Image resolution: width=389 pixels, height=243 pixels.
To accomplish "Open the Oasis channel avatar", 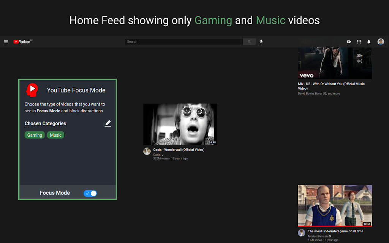I will (147, 151).
